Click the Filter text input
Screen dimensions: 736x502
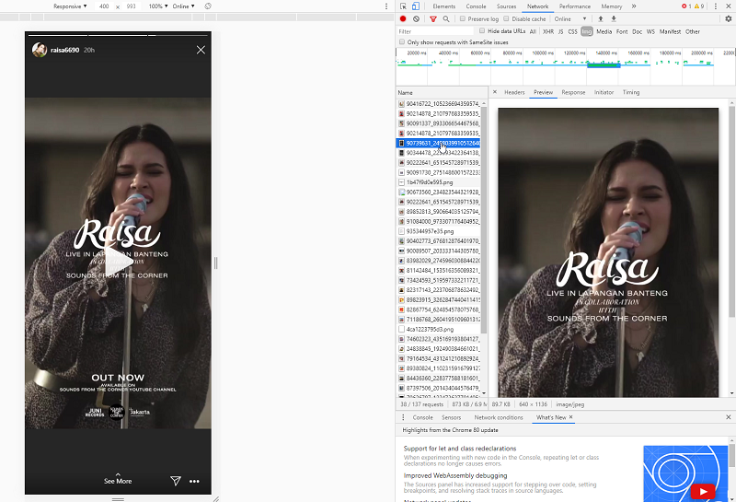click(435, 31)
